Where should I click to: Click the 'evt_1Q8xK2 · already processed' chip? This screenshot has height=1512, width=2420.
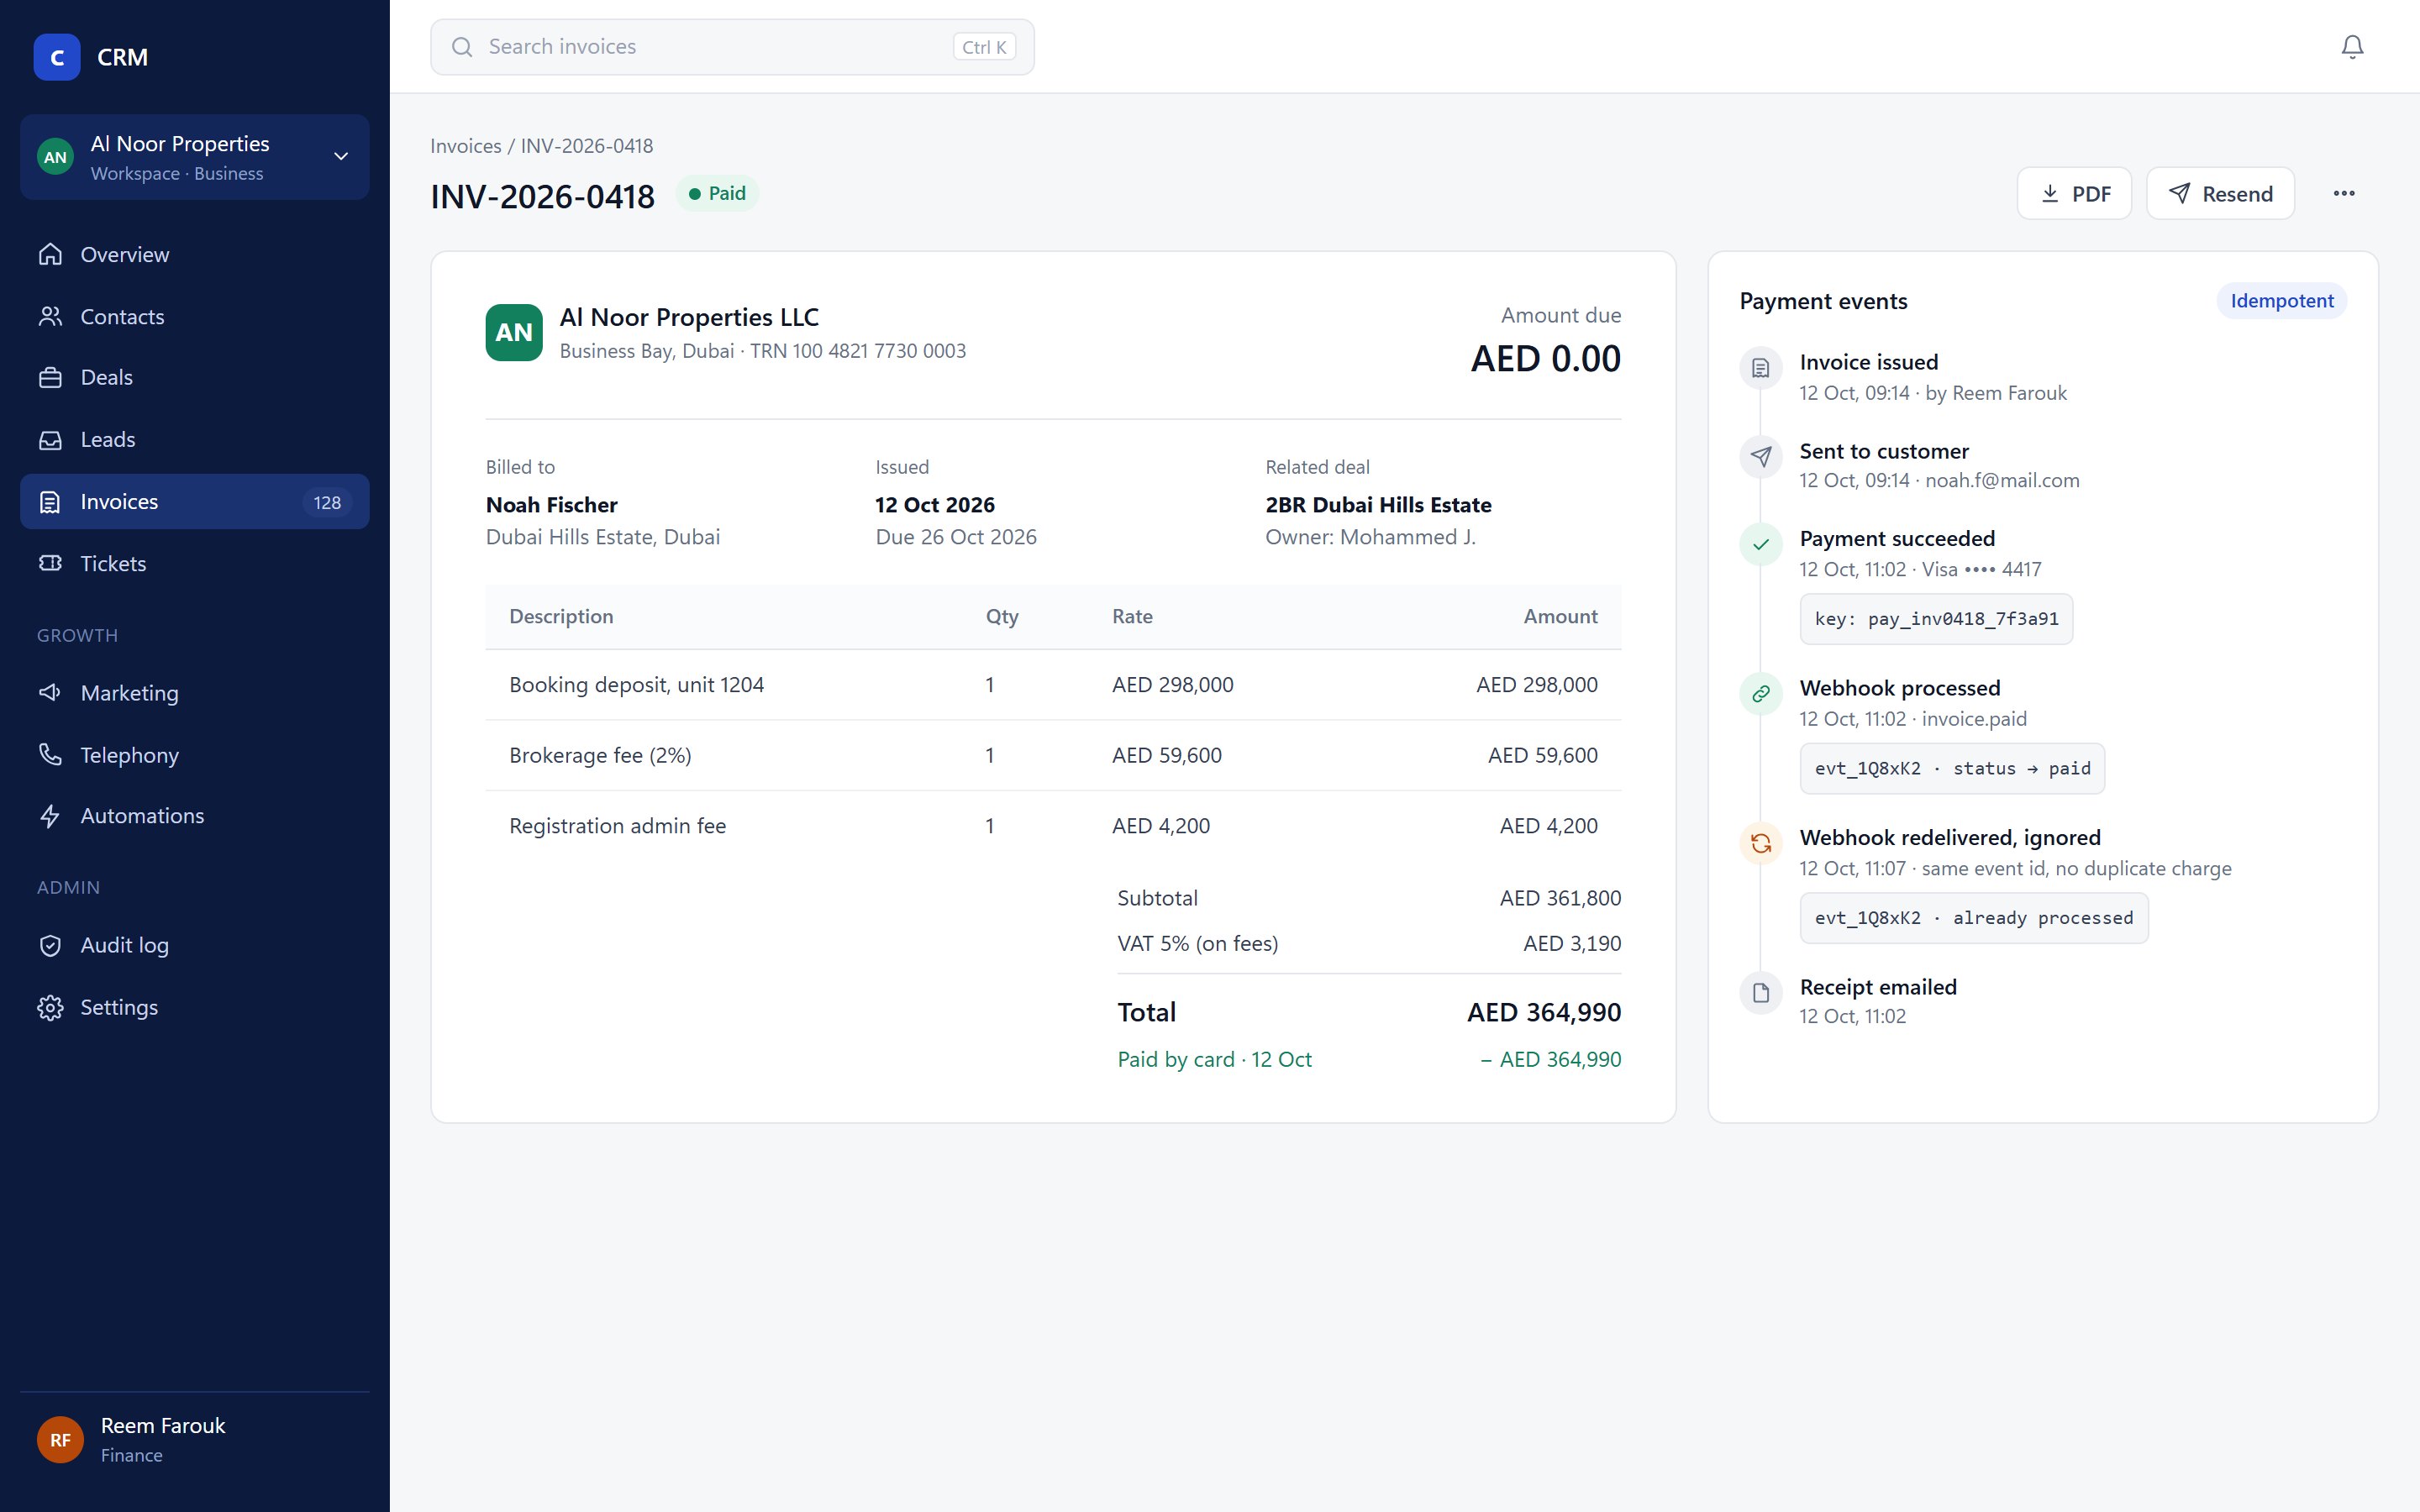(x=1974, y=918)
